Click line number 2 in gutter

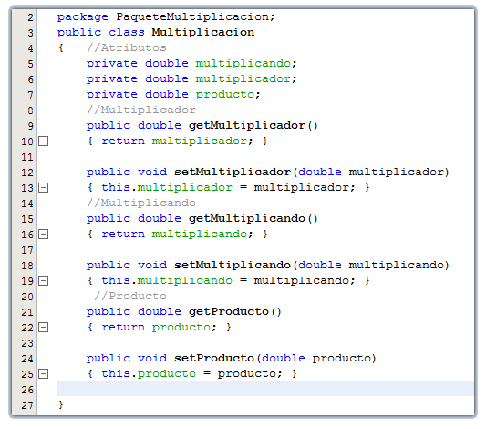point(30,17)
